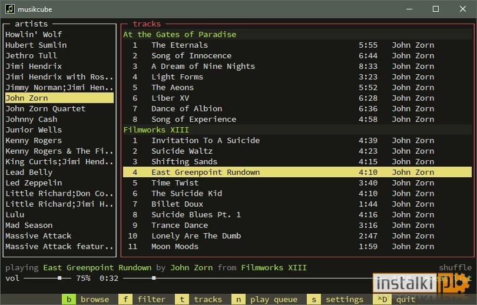Open the browse view shortcut
The image size is (477, 305).
pyautogui.click(x=85, y=300)
